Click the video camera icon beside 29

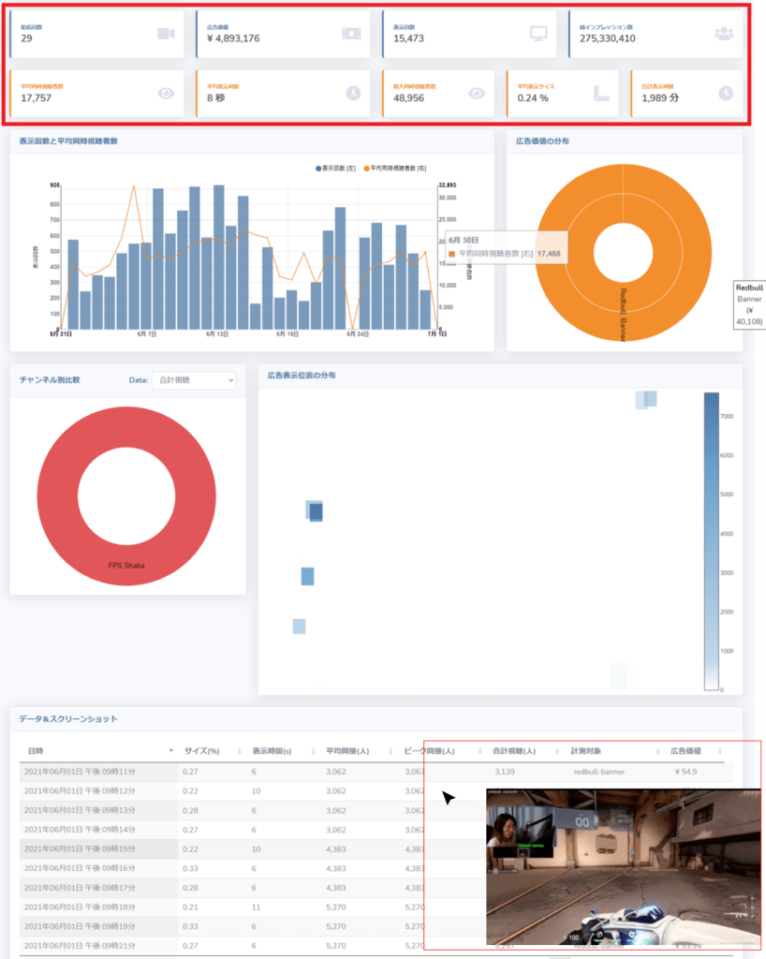tap(167, 34)
